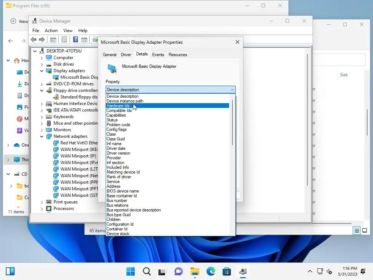Choose Compatible Ids from the list

point(168,110)
